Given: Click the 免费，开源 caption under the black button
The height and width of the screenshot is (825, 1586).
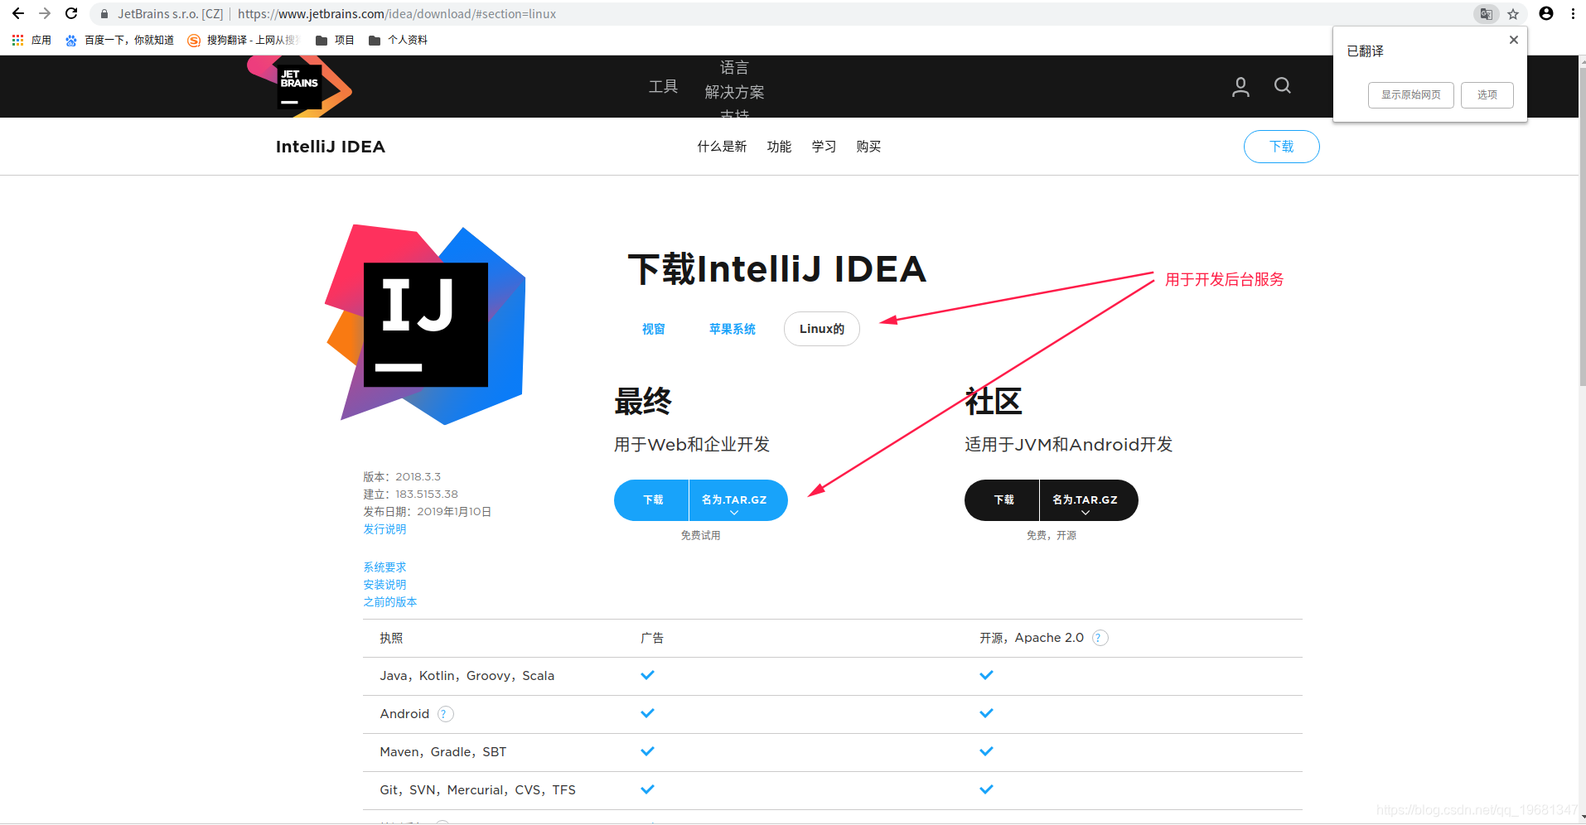Looking at the screenshot, I should [1052, 536].
